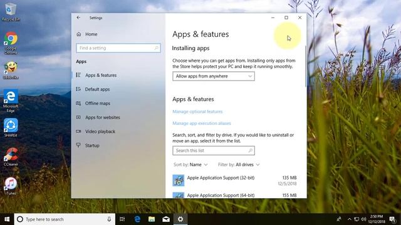Select Apple Application Support (64-bit) entry
Viewport: 401px width, 225px height.
235,194
